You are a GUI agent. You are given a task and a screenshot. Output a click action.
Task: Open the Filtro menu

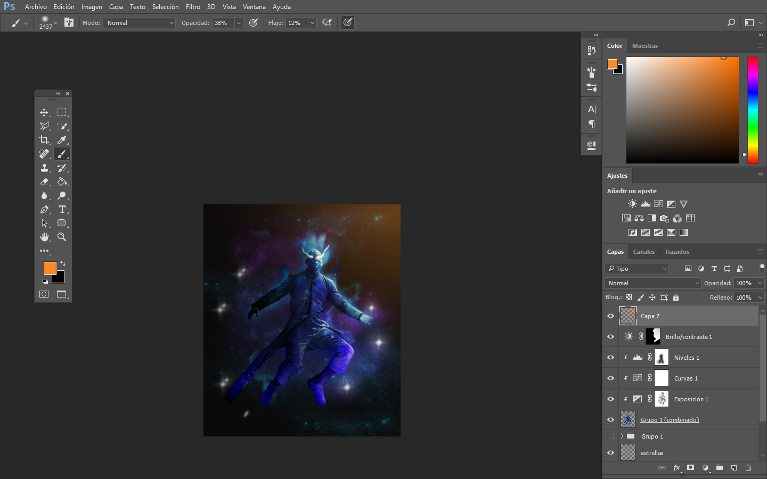193,7
